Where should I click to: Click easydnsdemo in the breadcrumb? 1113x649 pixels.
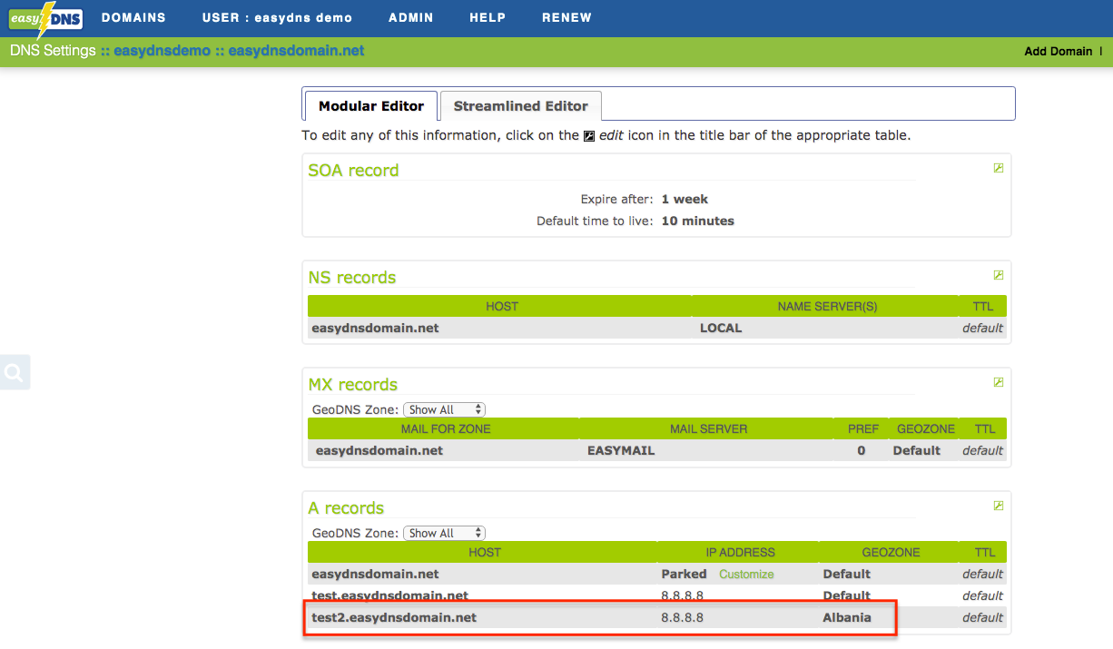tap(162, 51)
